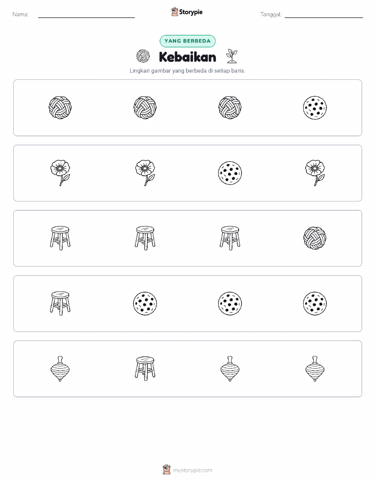Select the first spinning top in the last row
This screenshot has height=485, width=375.
[60, 369]
